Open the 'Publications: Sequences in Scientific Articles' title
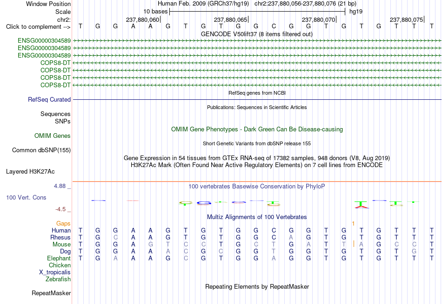This screenshot has width=442, height=304. [257, 107]
